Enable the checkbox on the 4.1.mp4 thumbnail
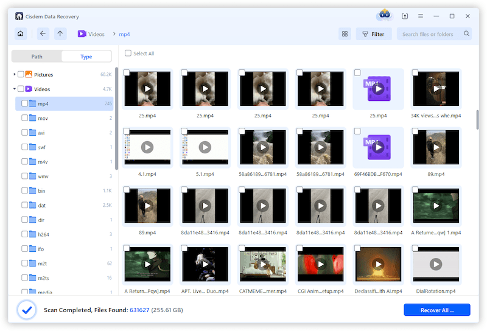 (127, 131)
